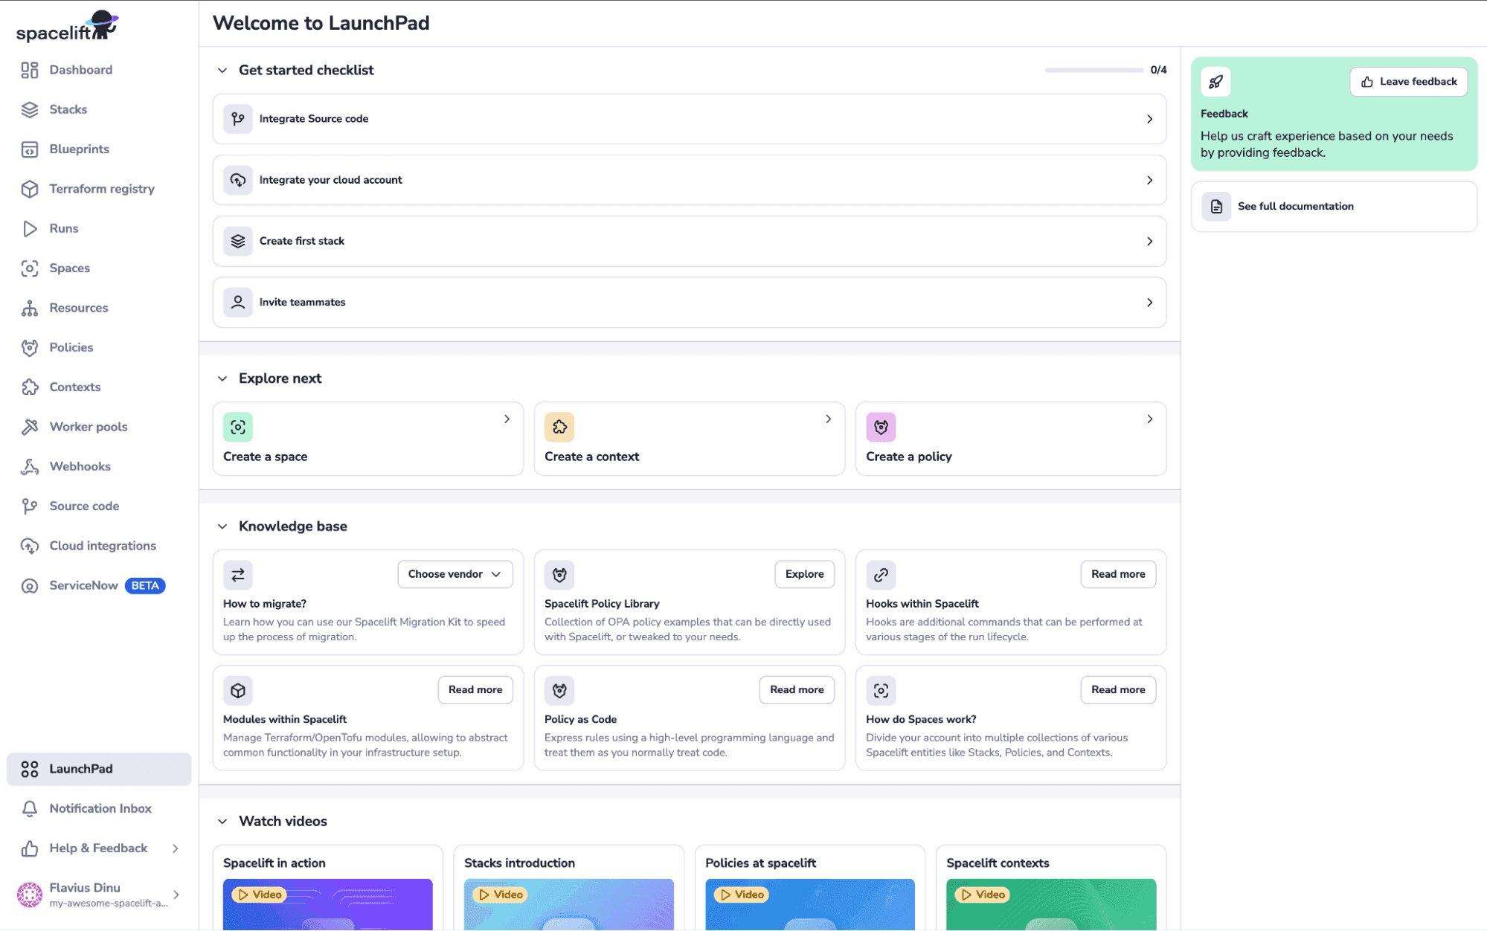This screenshot has height=931, width=1487.
Task: Open the Stacks section in the sidebar
Action: [x=68, y=109]
